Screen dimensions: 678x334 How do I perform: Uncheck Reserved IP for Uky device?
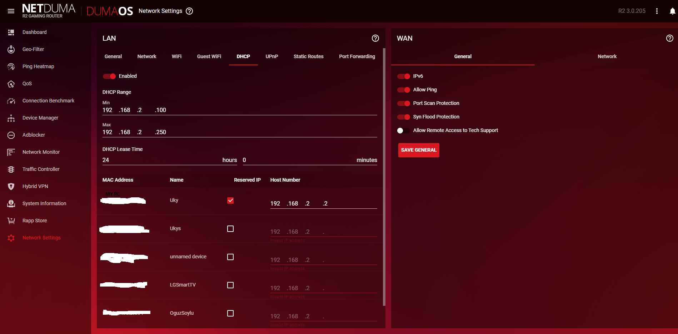[x=230, y=201]
